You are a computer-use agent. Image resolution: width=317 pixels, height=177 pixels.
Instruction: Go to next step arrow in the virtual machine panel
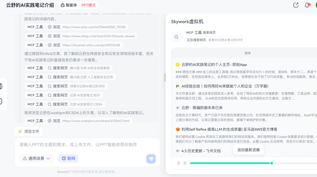pos(185,163)
